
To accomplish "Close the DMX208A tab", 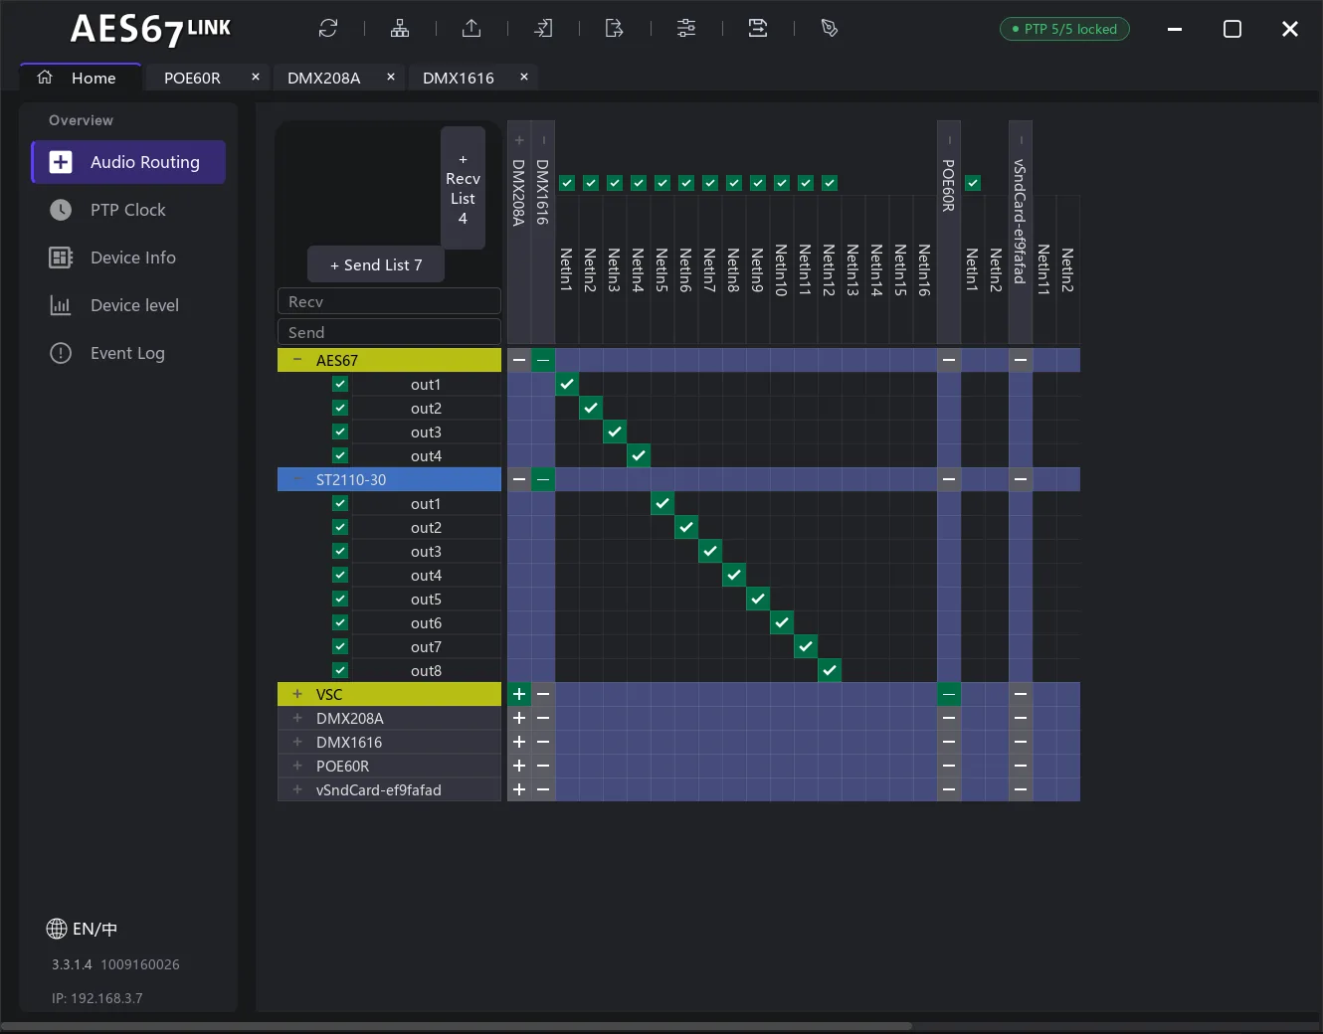I will (391, 77).
